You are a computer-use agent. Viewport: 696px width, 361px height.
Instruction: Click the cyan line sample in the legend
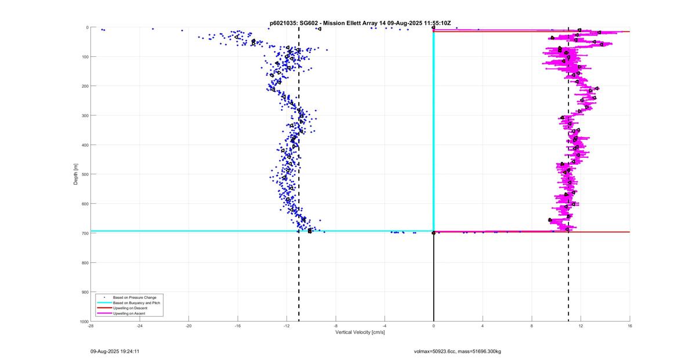[104, 303]
